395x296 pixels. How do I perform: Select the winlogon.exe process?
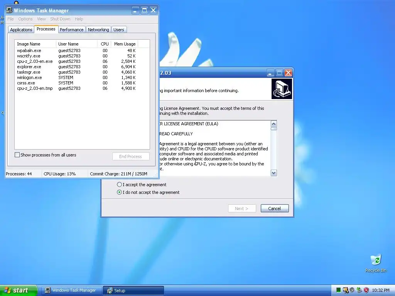click(29, 77)
